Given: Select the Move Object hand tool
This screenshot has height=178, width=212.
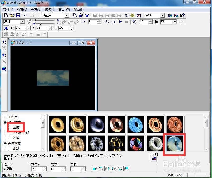Looking at the screenshot, I should [74, 16].
